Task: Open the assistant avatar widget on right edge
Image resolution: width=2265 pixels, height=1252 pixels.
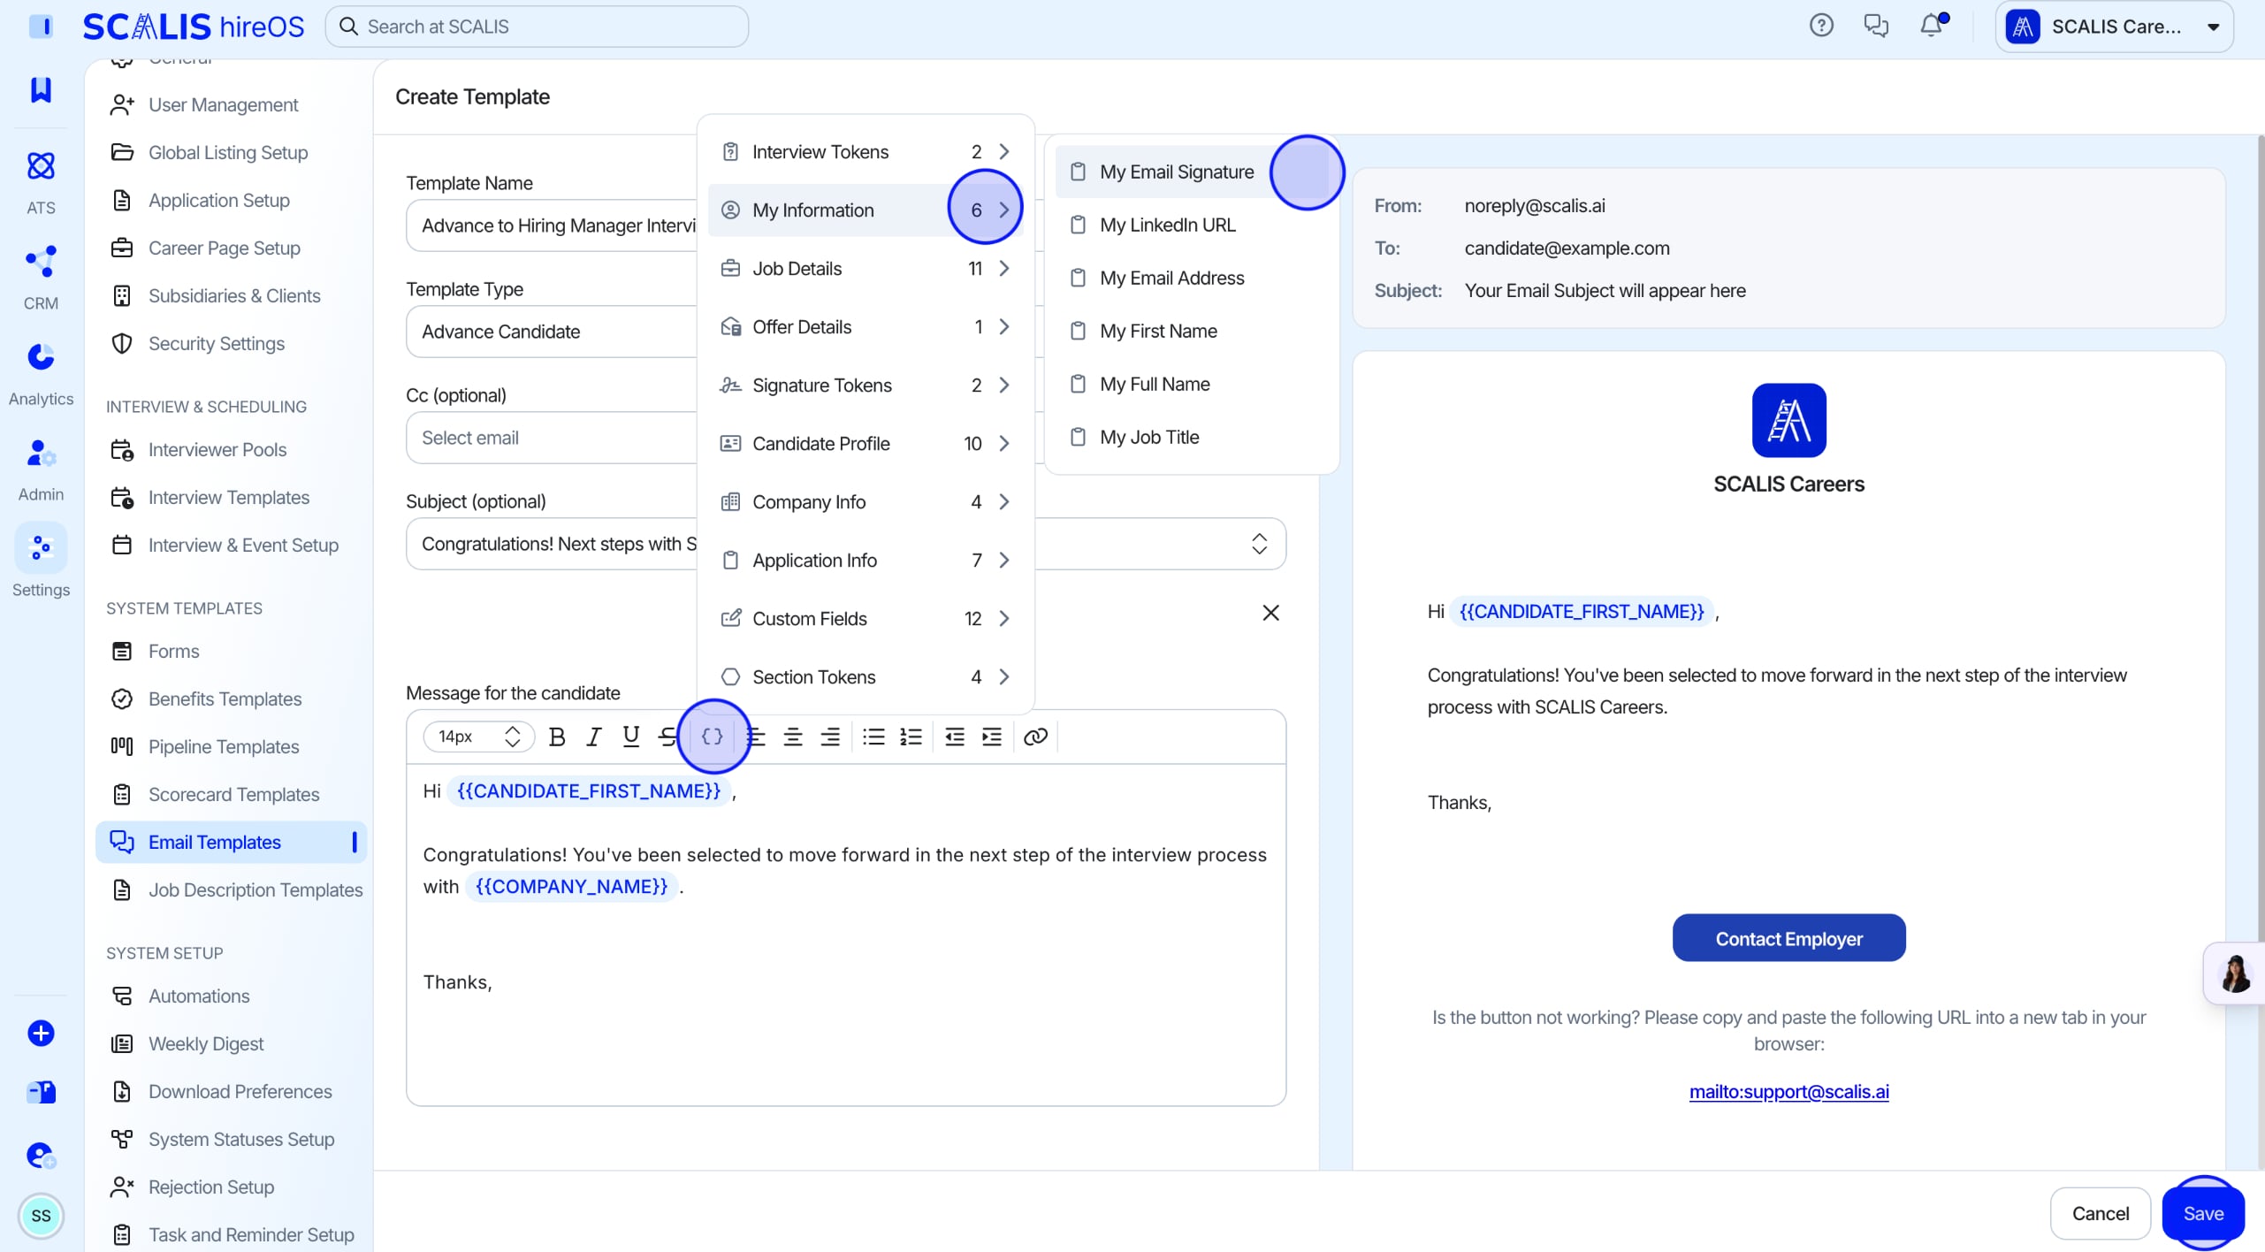Action: pos(2234,973)
